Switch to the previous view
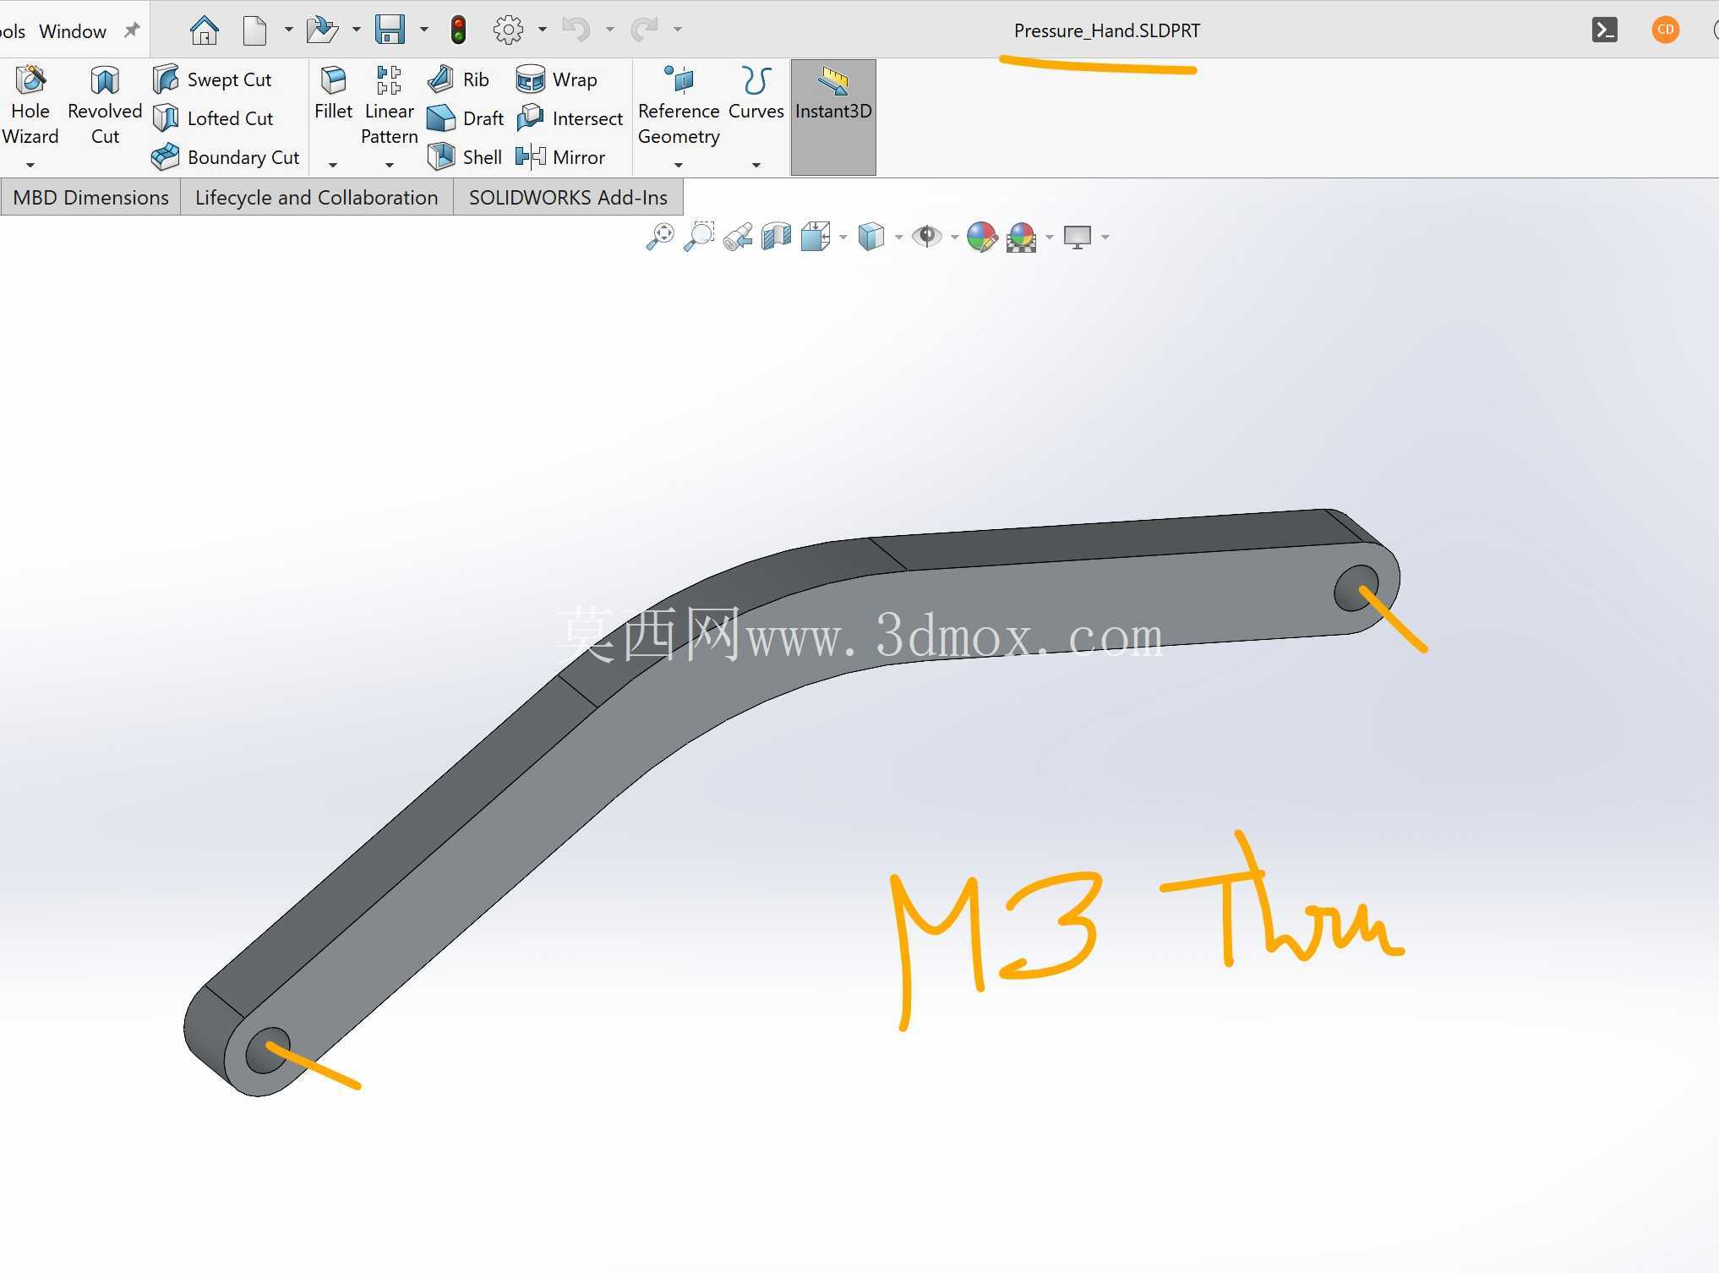This screenshot has width=1719, height=1273. [x=738, y=237]
